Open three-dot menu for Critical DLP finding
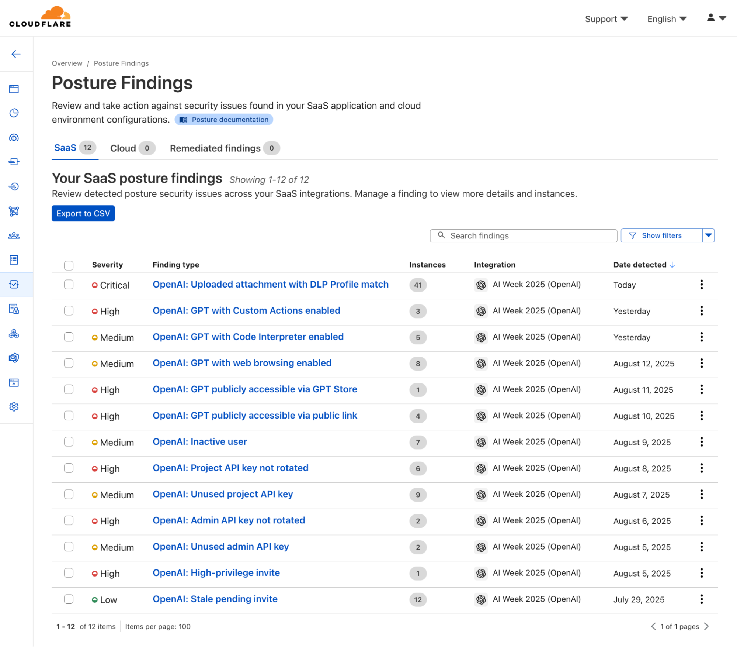The image size is (737, 647). pos(701,285)
